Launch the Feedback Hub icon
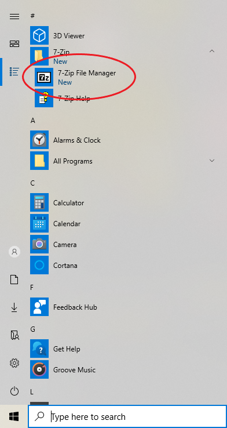Screen dimensions: 227x428 click(39, 307)
